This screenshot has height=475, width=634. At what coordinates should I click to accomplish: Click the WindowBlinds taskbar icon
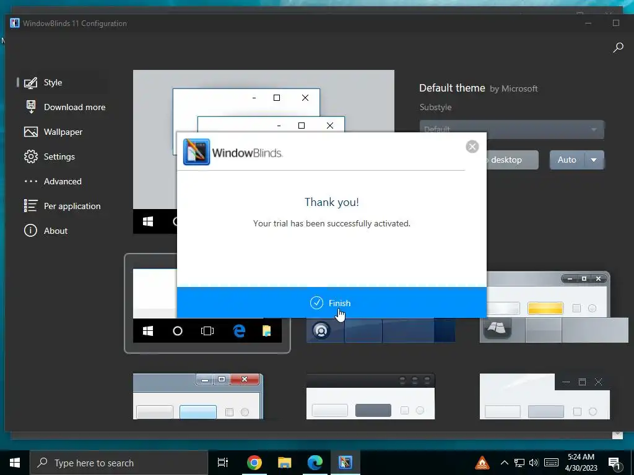point(345,463)
